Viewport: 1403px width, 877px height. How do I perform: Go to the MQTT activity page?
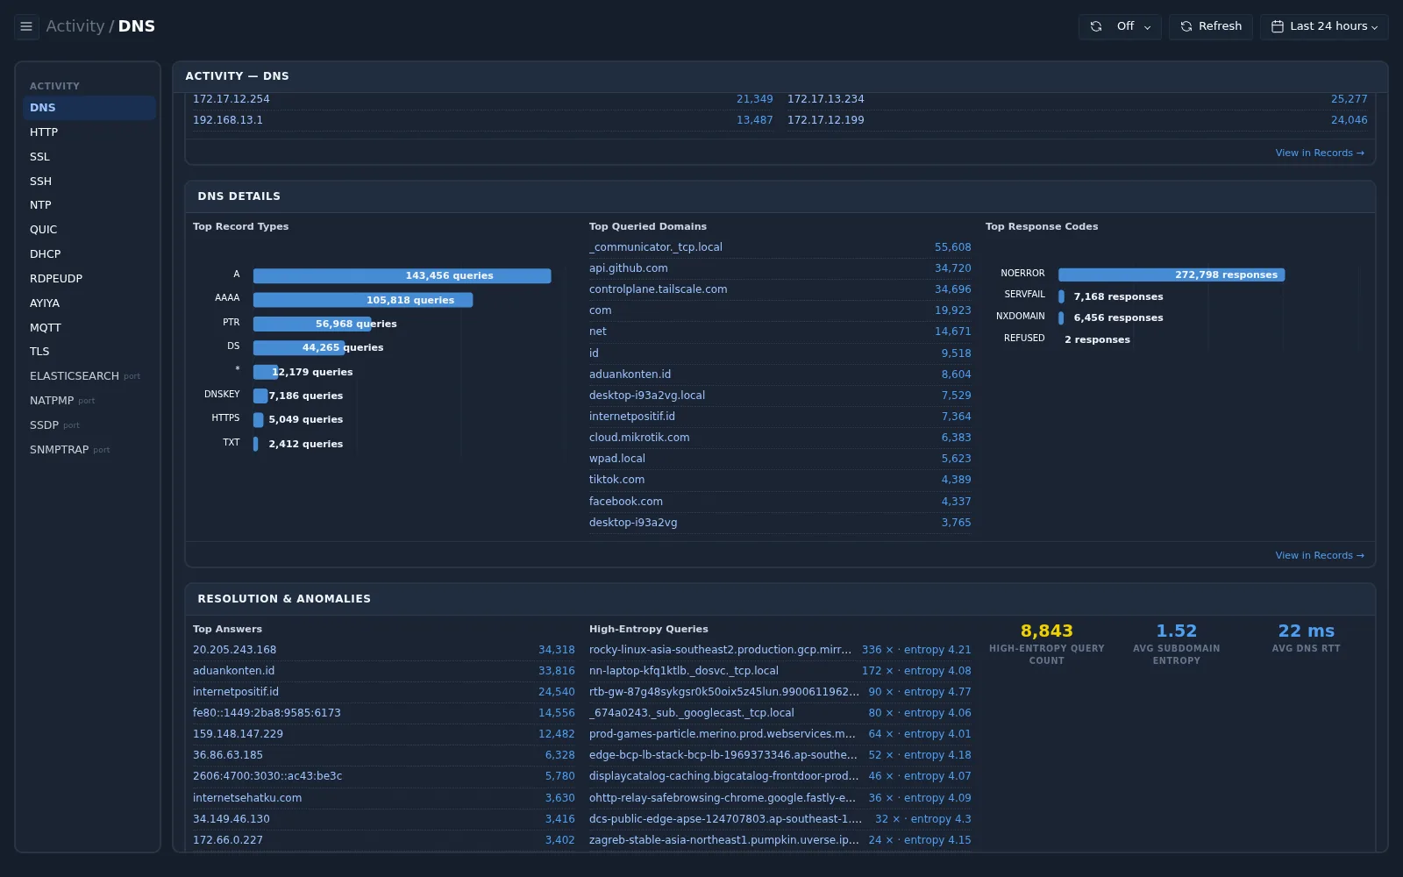[x=89, y=328]
